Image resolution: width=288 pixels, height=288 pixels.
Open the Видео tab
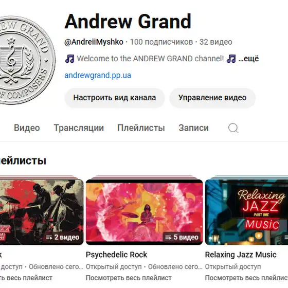(x=27, y=128)
